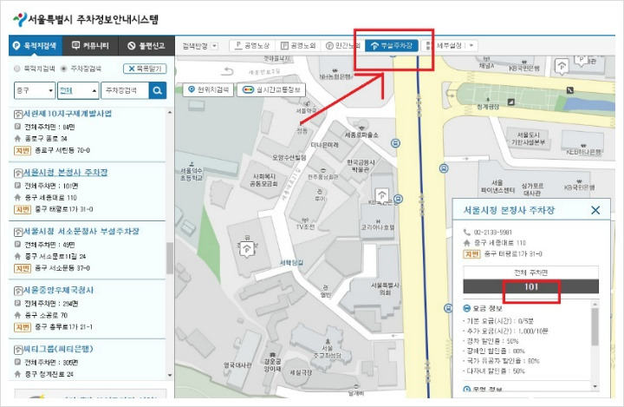Image resolution: width=624 pixels, height=407 pixels.
Task: Toggle the 부설주차장 parking filter
Action: click(x=391, y=45)
